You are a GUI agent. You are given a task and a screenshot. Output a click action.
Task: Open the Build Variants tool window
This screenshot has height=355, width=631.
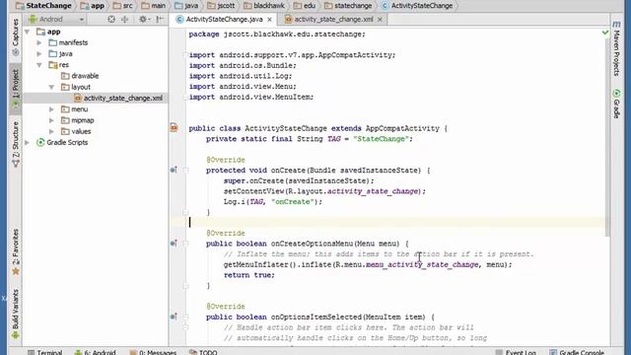coord(16,314)
